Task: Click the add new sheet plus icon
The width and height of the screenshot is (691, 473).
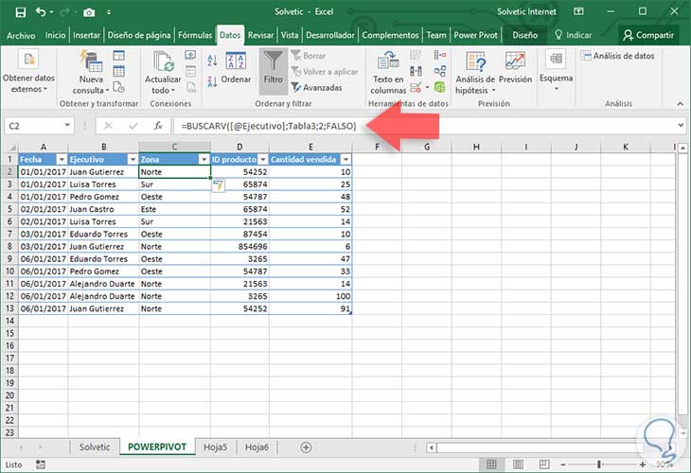Action: tap(305, 447)
